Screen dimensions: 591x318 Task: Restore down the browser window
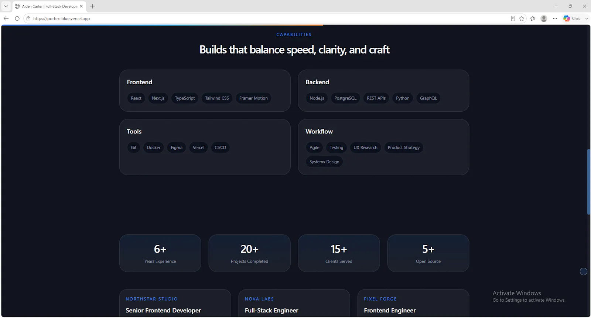570,6
